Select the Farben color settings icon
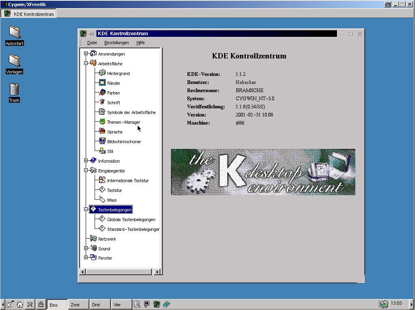 (x=102, y=93)
